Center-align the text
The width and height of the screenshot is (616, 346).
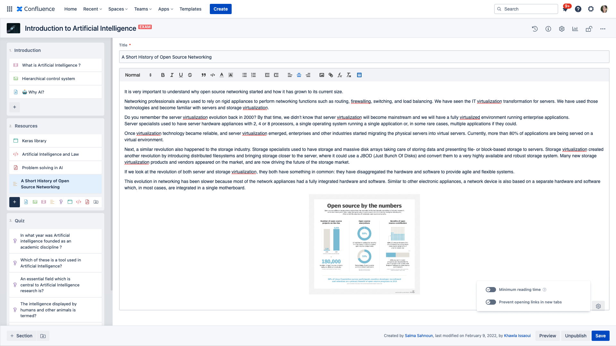tap(299, 75)
